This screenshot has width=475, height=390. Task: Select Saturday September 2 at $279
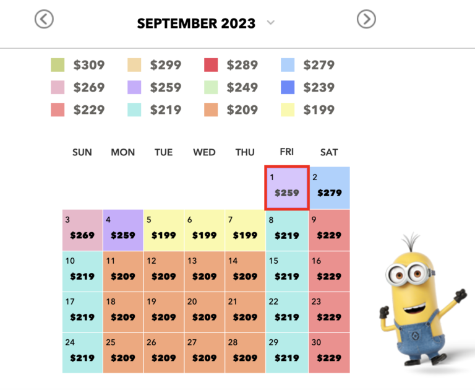click(x=329, y=188)
